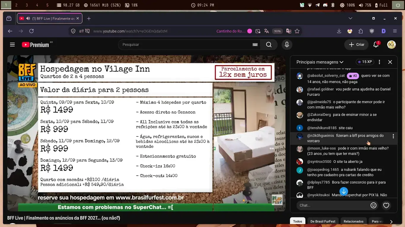Viewport: 405px width, 227px height.
Task: Go back in browser history
Action: pyautogui.click(x=10, y=31)
